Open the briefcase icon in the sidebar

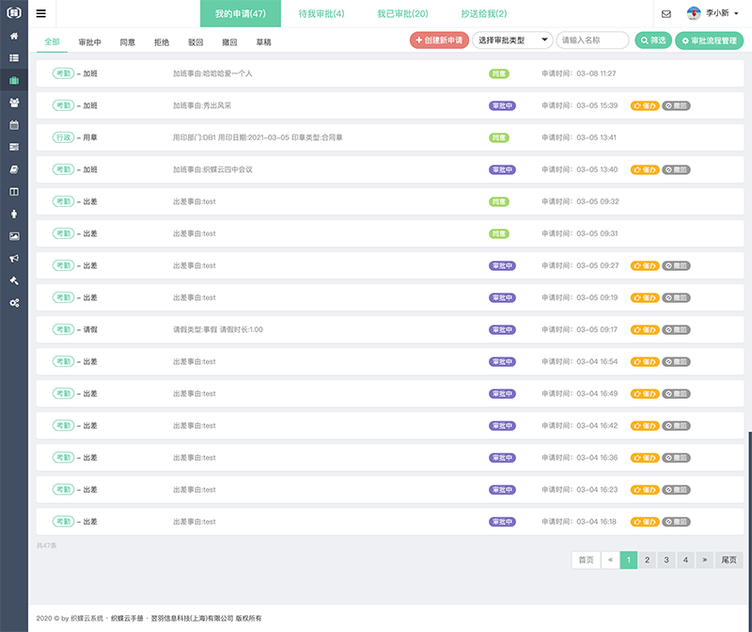pos(14,80)
